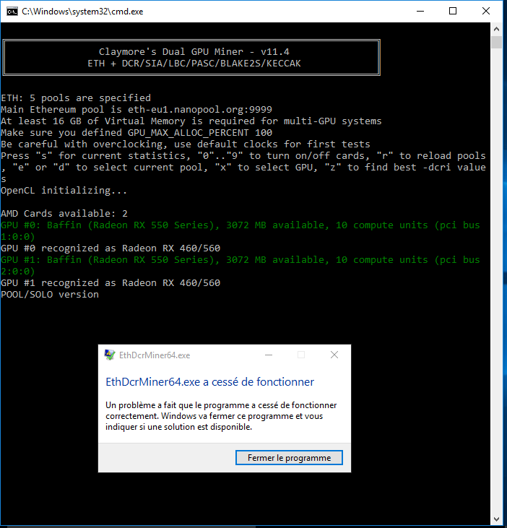Click the cmd.exe icon in title bar
Image resolution: width=507 pixels, height=528 pixels.
[12, 12]
